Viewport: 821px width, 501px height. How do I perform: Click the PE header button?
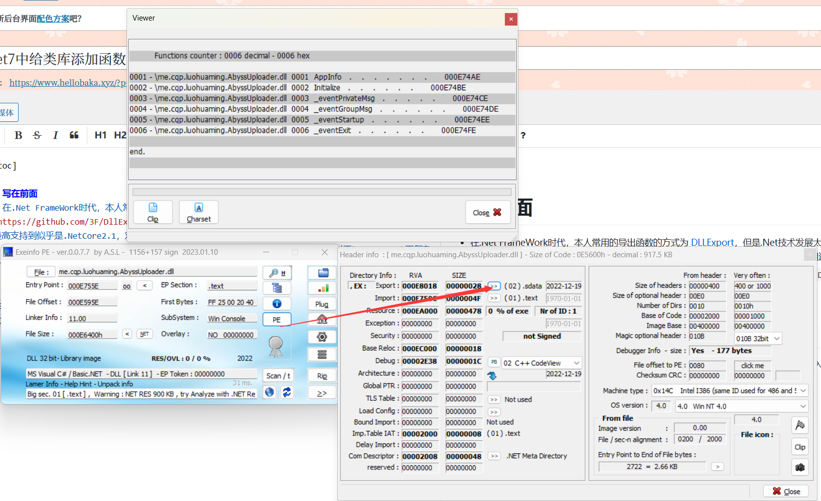click(277, 319)
